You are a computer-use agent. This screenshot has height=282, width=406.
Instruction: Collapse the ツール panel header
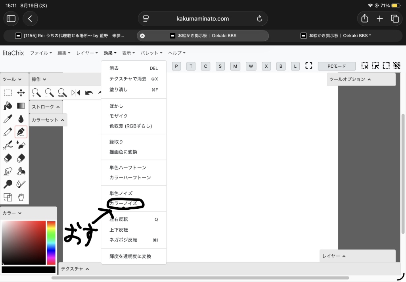(x=15, y=79)
